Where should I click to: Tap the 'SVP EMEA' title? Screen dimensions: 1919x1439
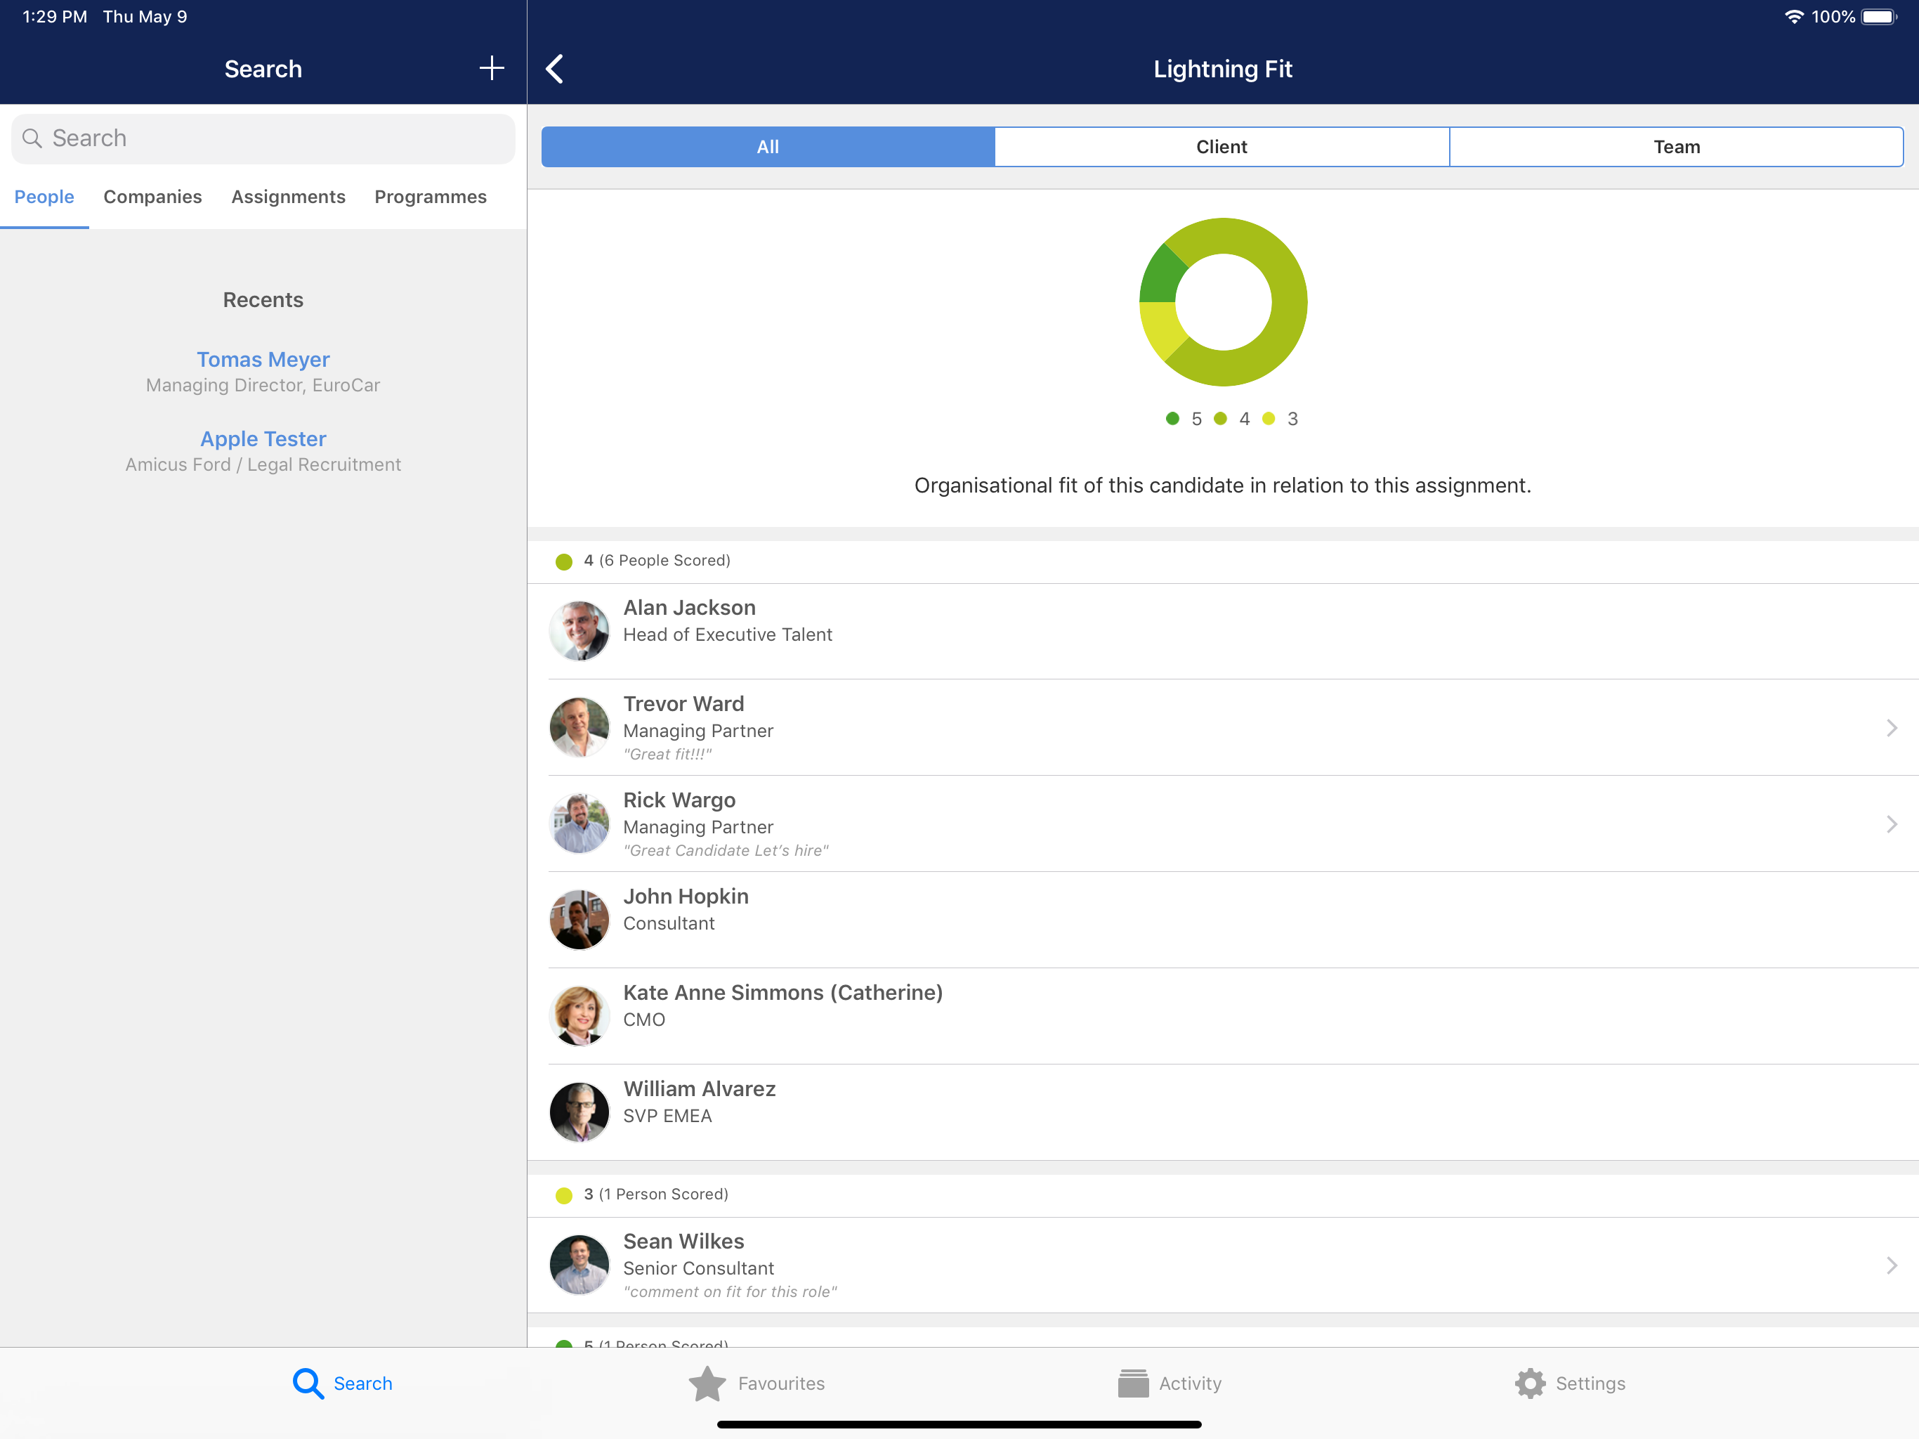point(667,1116)
